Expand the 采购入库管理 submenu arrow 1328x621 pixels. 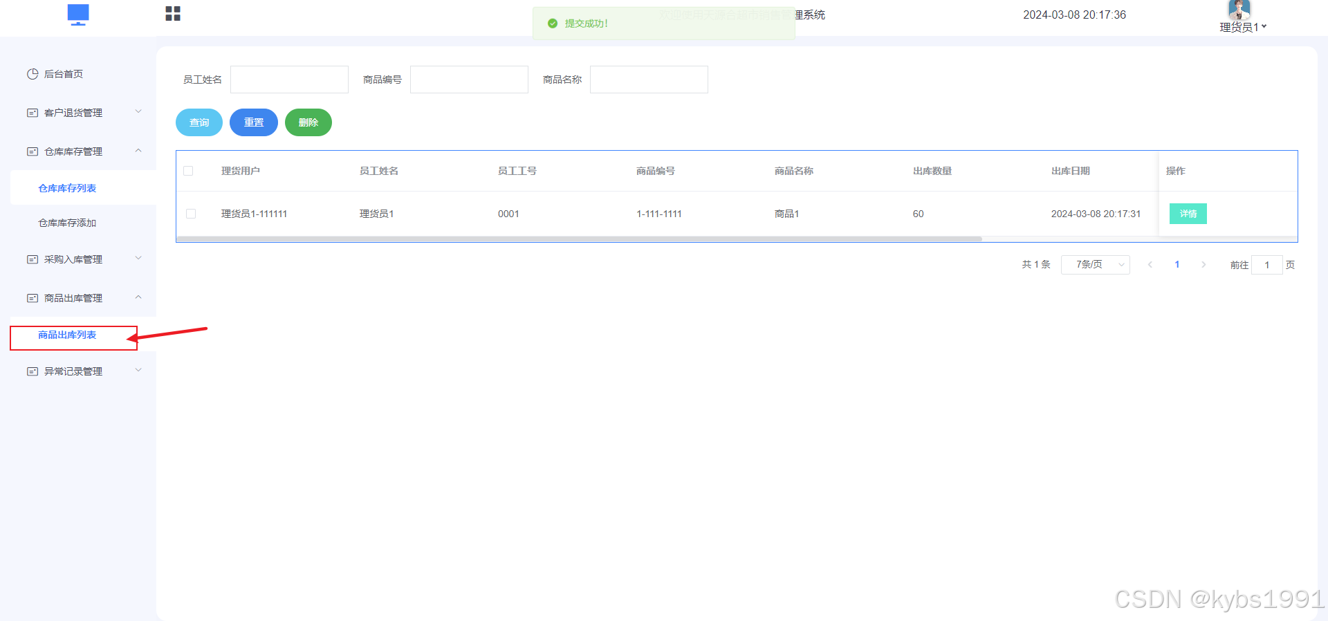click(138, 258)
